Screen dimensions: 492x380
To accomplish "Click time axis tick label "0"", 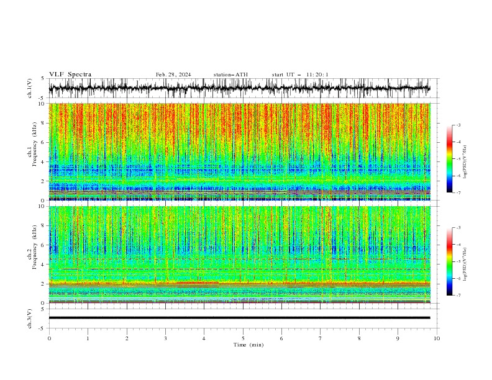I will click(49, 338).
